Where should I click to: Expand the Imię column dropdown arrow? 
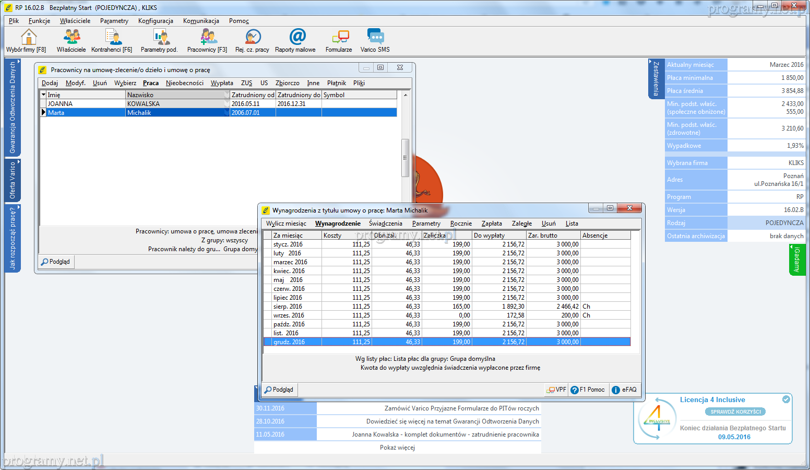click(43, 95)
